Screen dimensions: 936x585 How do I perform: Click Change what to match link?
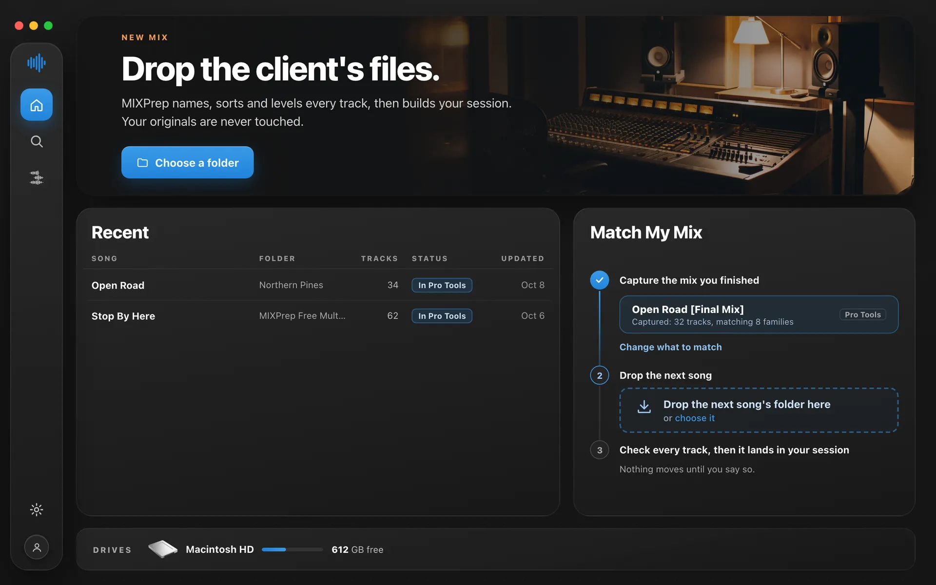[x=670, y=347]
